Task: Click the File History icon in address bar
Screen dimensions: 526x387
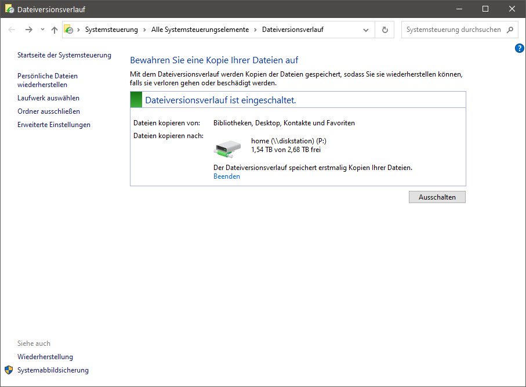Action: pyautogui.click(x=68, y=30)
